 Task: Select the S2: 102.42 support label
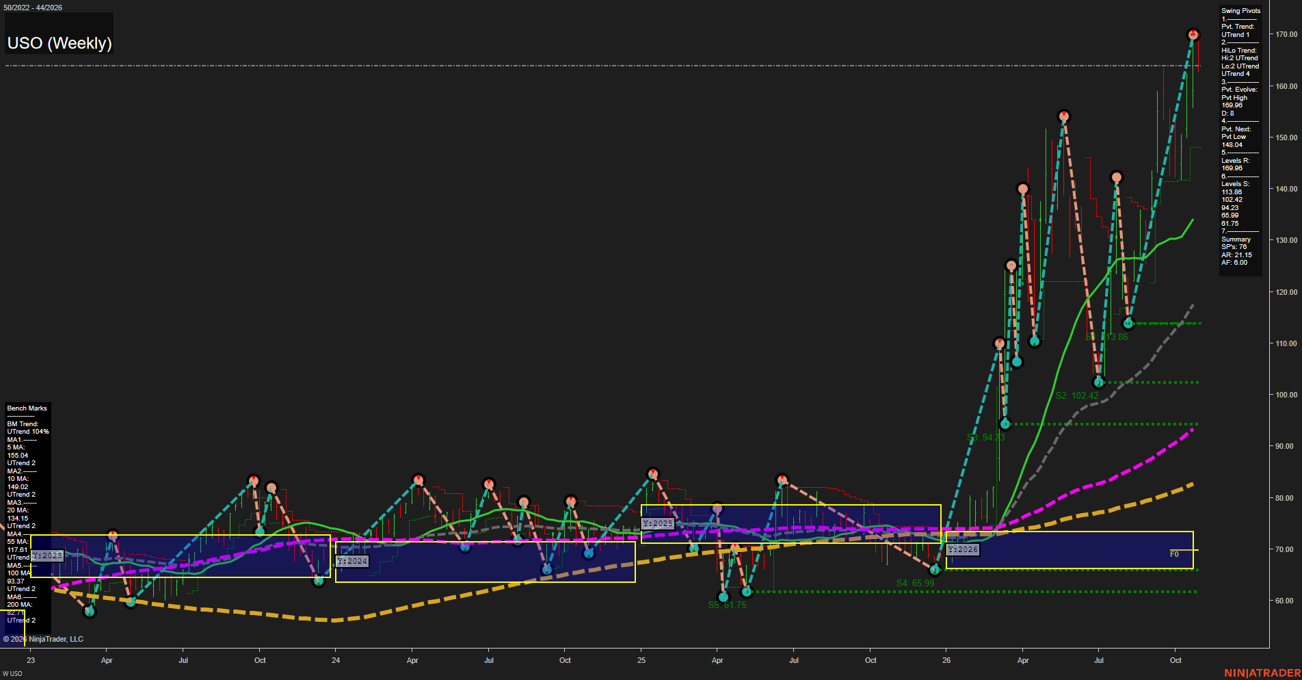click(1077, 395)
